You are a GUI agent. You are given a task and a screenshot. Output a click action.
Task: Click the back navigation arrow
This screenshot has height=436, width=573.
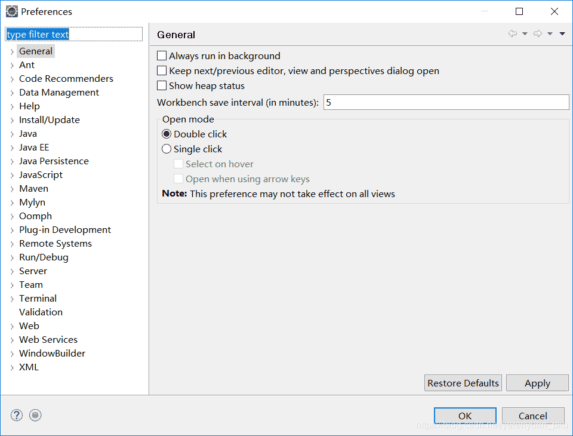pos(513,34)
